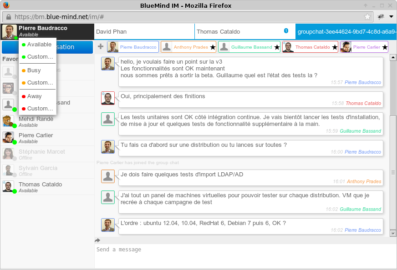The height and width of the screenshot is (270, 397).
Task: Toggle favorite star on Pierre Carlier chip
Action: coord(385,47)
